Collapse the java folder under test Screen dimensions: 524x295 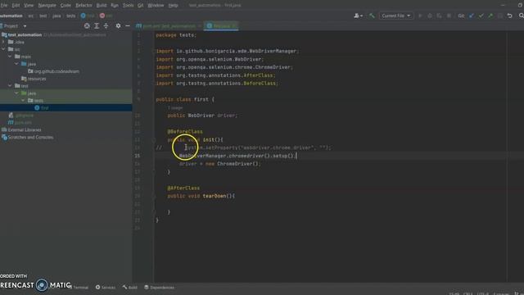point(16,93)
